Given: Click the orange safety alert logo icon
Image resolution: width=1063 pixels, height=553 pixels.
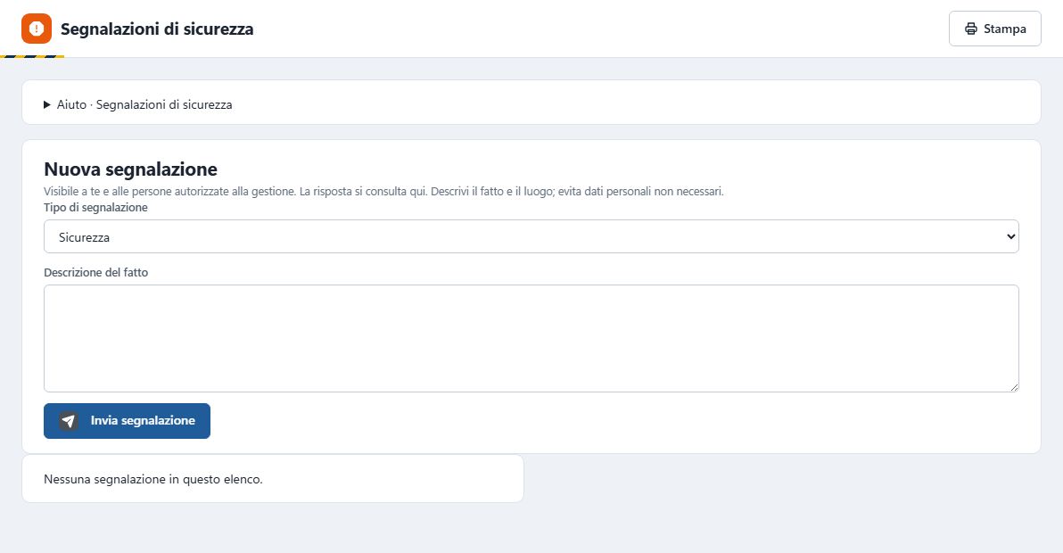Looking at the screenshot, I should [37, 29].
